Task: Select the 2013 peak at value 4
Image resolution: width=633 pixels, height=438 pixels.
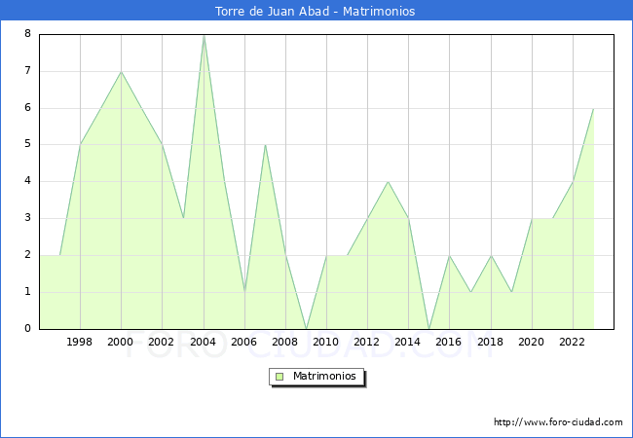Action: 388,182
